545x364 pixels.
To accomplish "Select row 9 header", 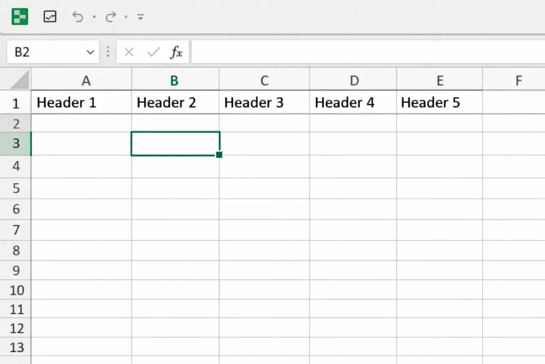I will (x=15, y=270).
